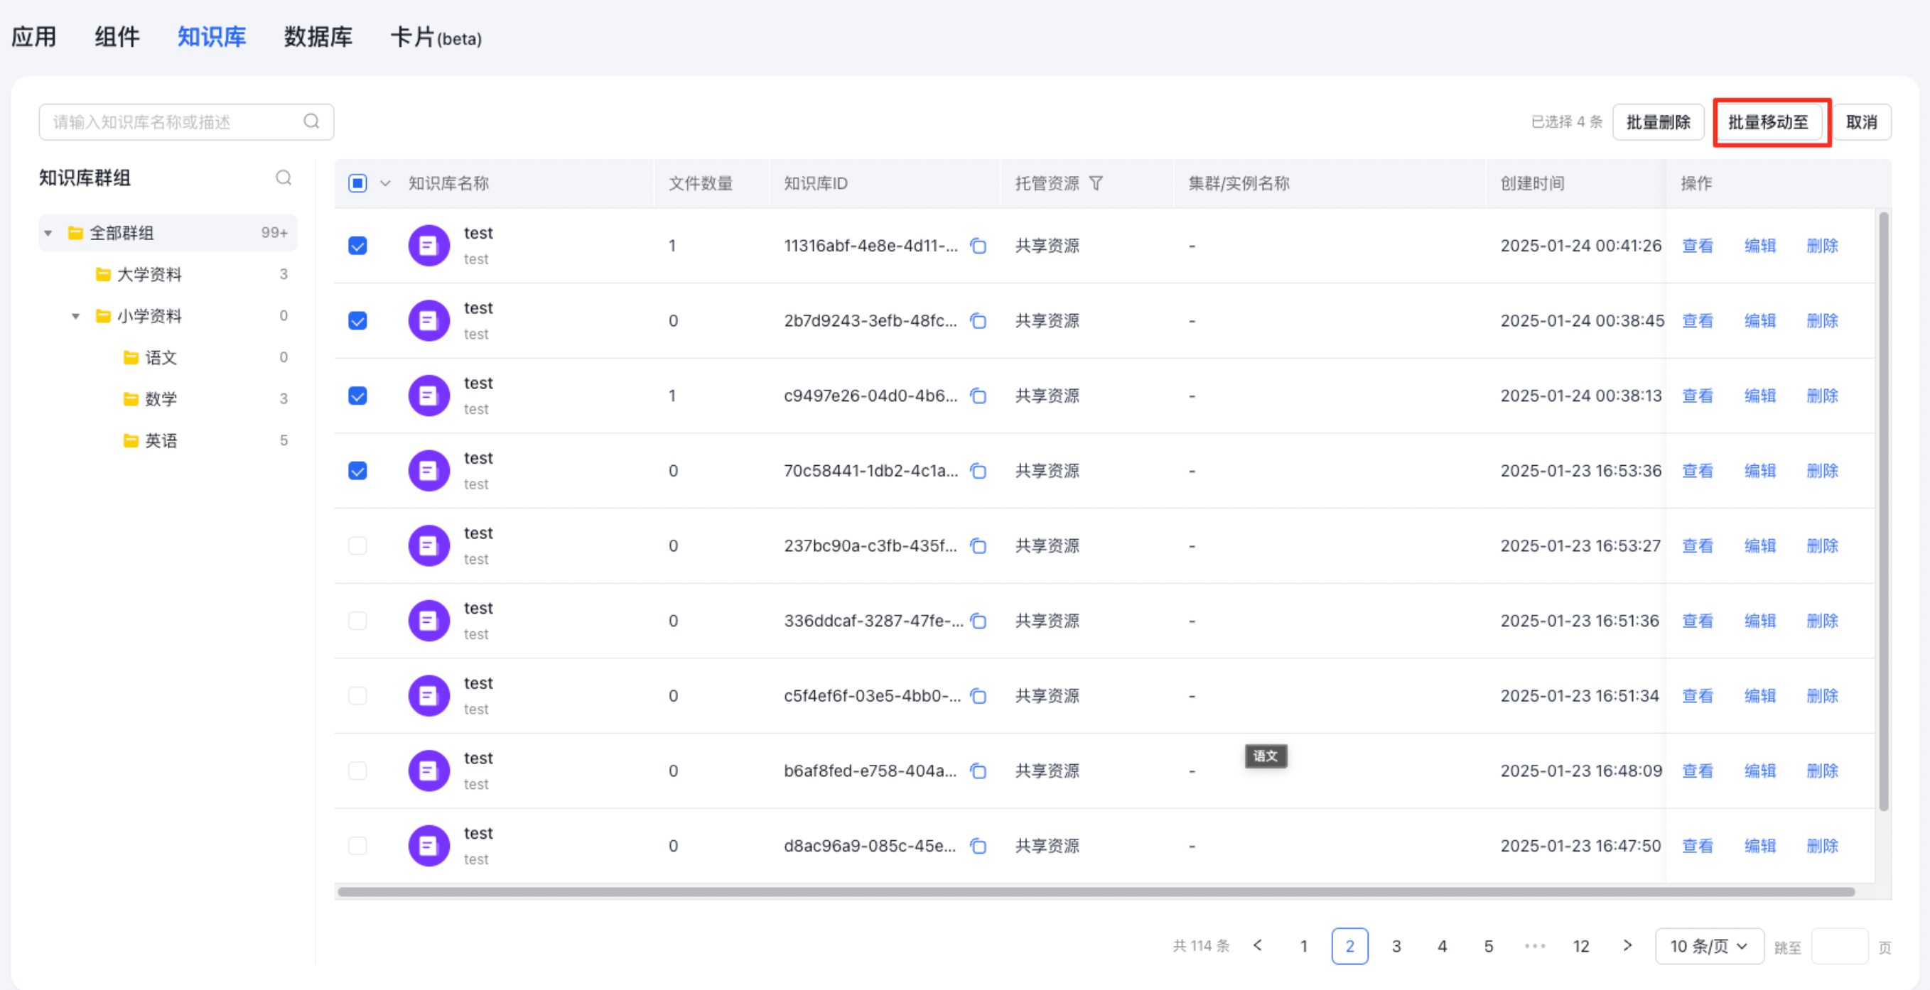Click 查看 for row 11316abf-4e8e-4d11
The width and height of the screenshot is (1930, 990).
tap(1697, 246)
